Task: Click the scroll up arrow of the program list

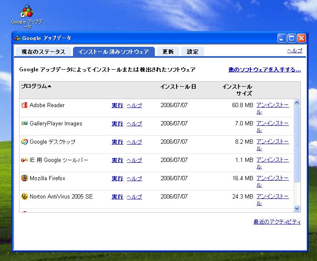Action: pyautogui.click(x=297, y=103)
